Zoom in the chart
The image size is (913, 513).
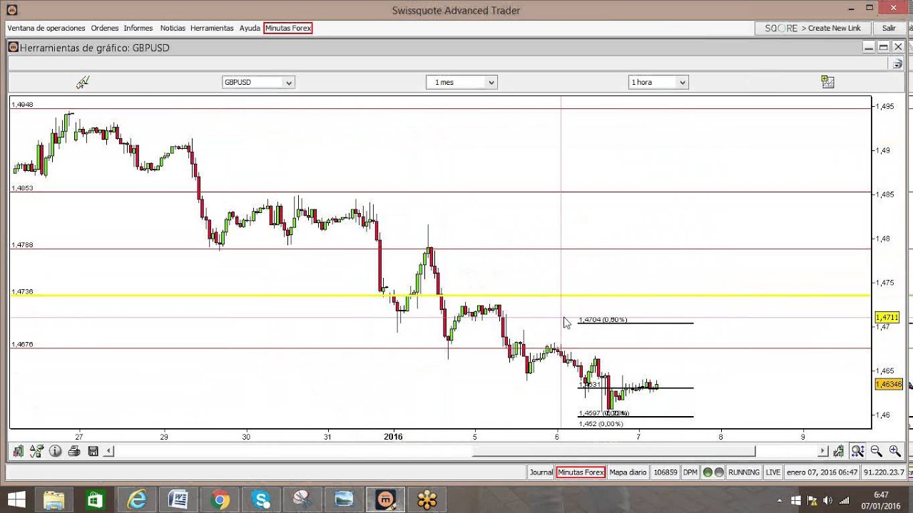(x=894, y=451)
